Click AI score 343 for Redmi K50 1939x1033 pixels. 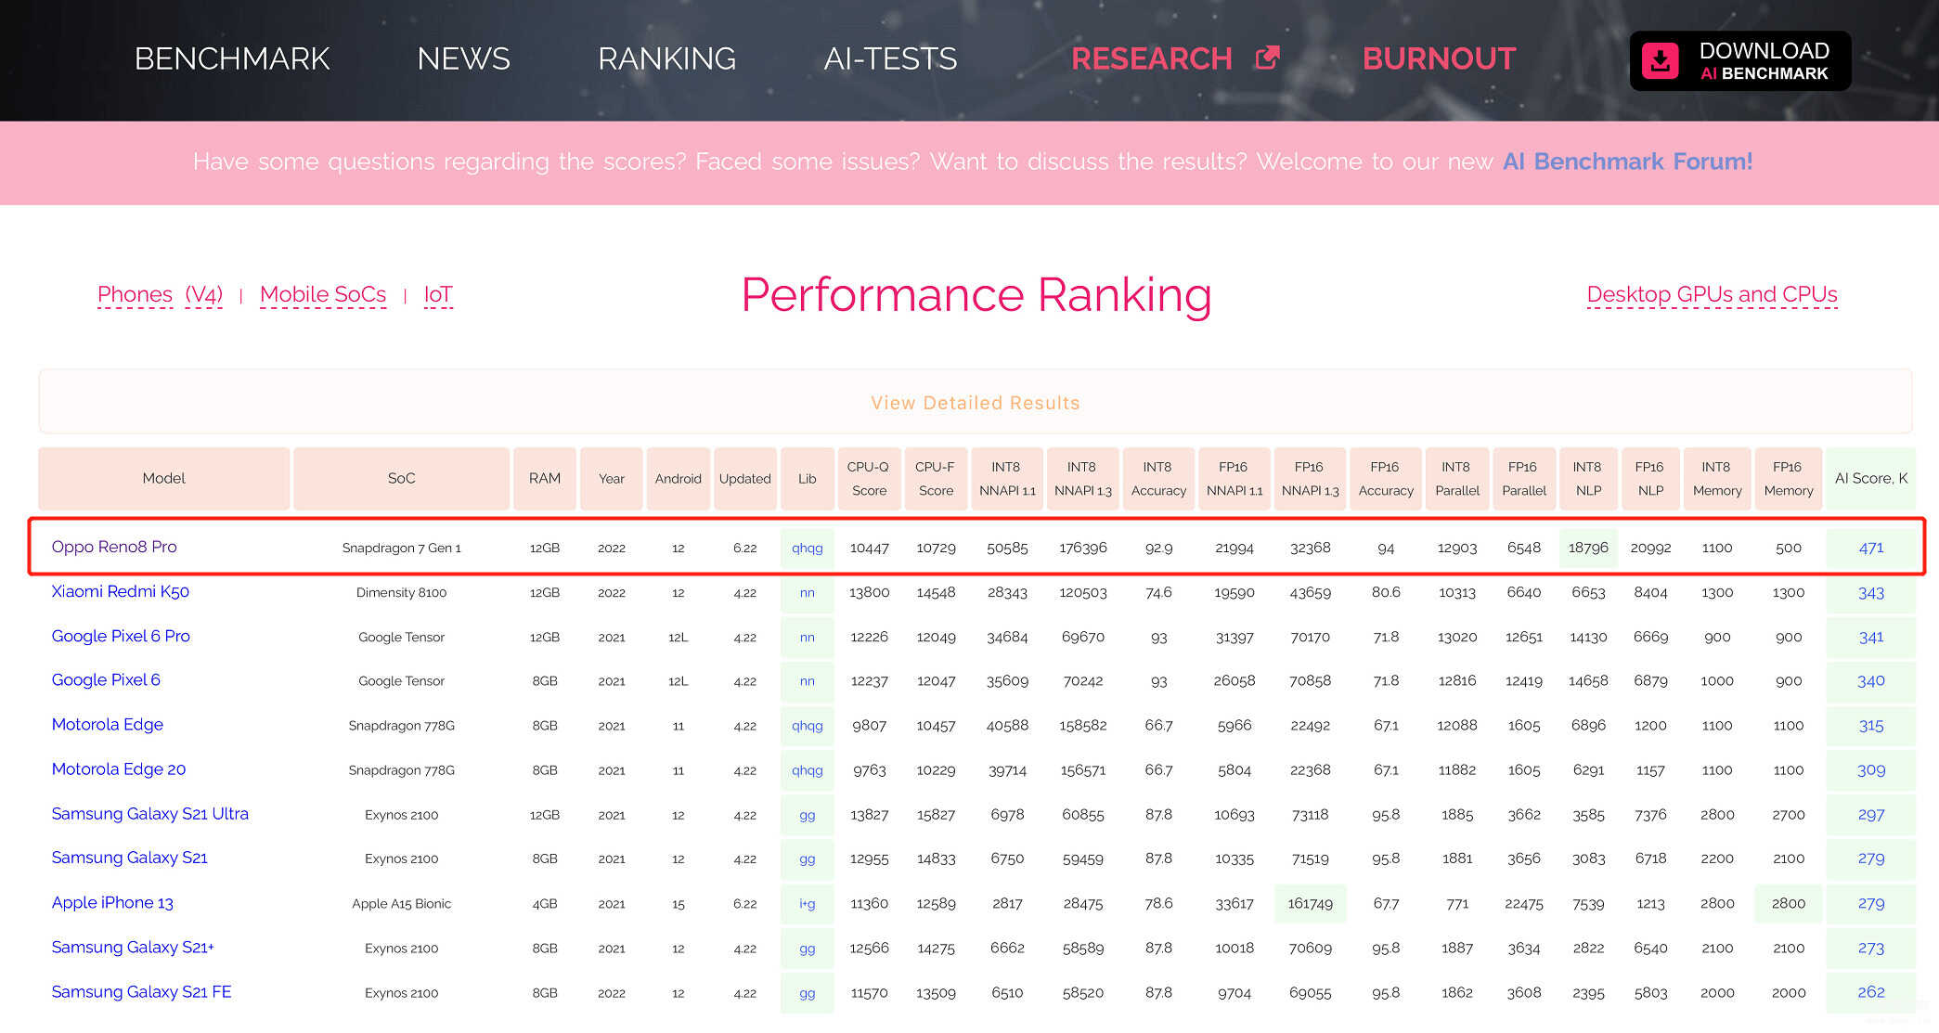[x=1871, y=592]
